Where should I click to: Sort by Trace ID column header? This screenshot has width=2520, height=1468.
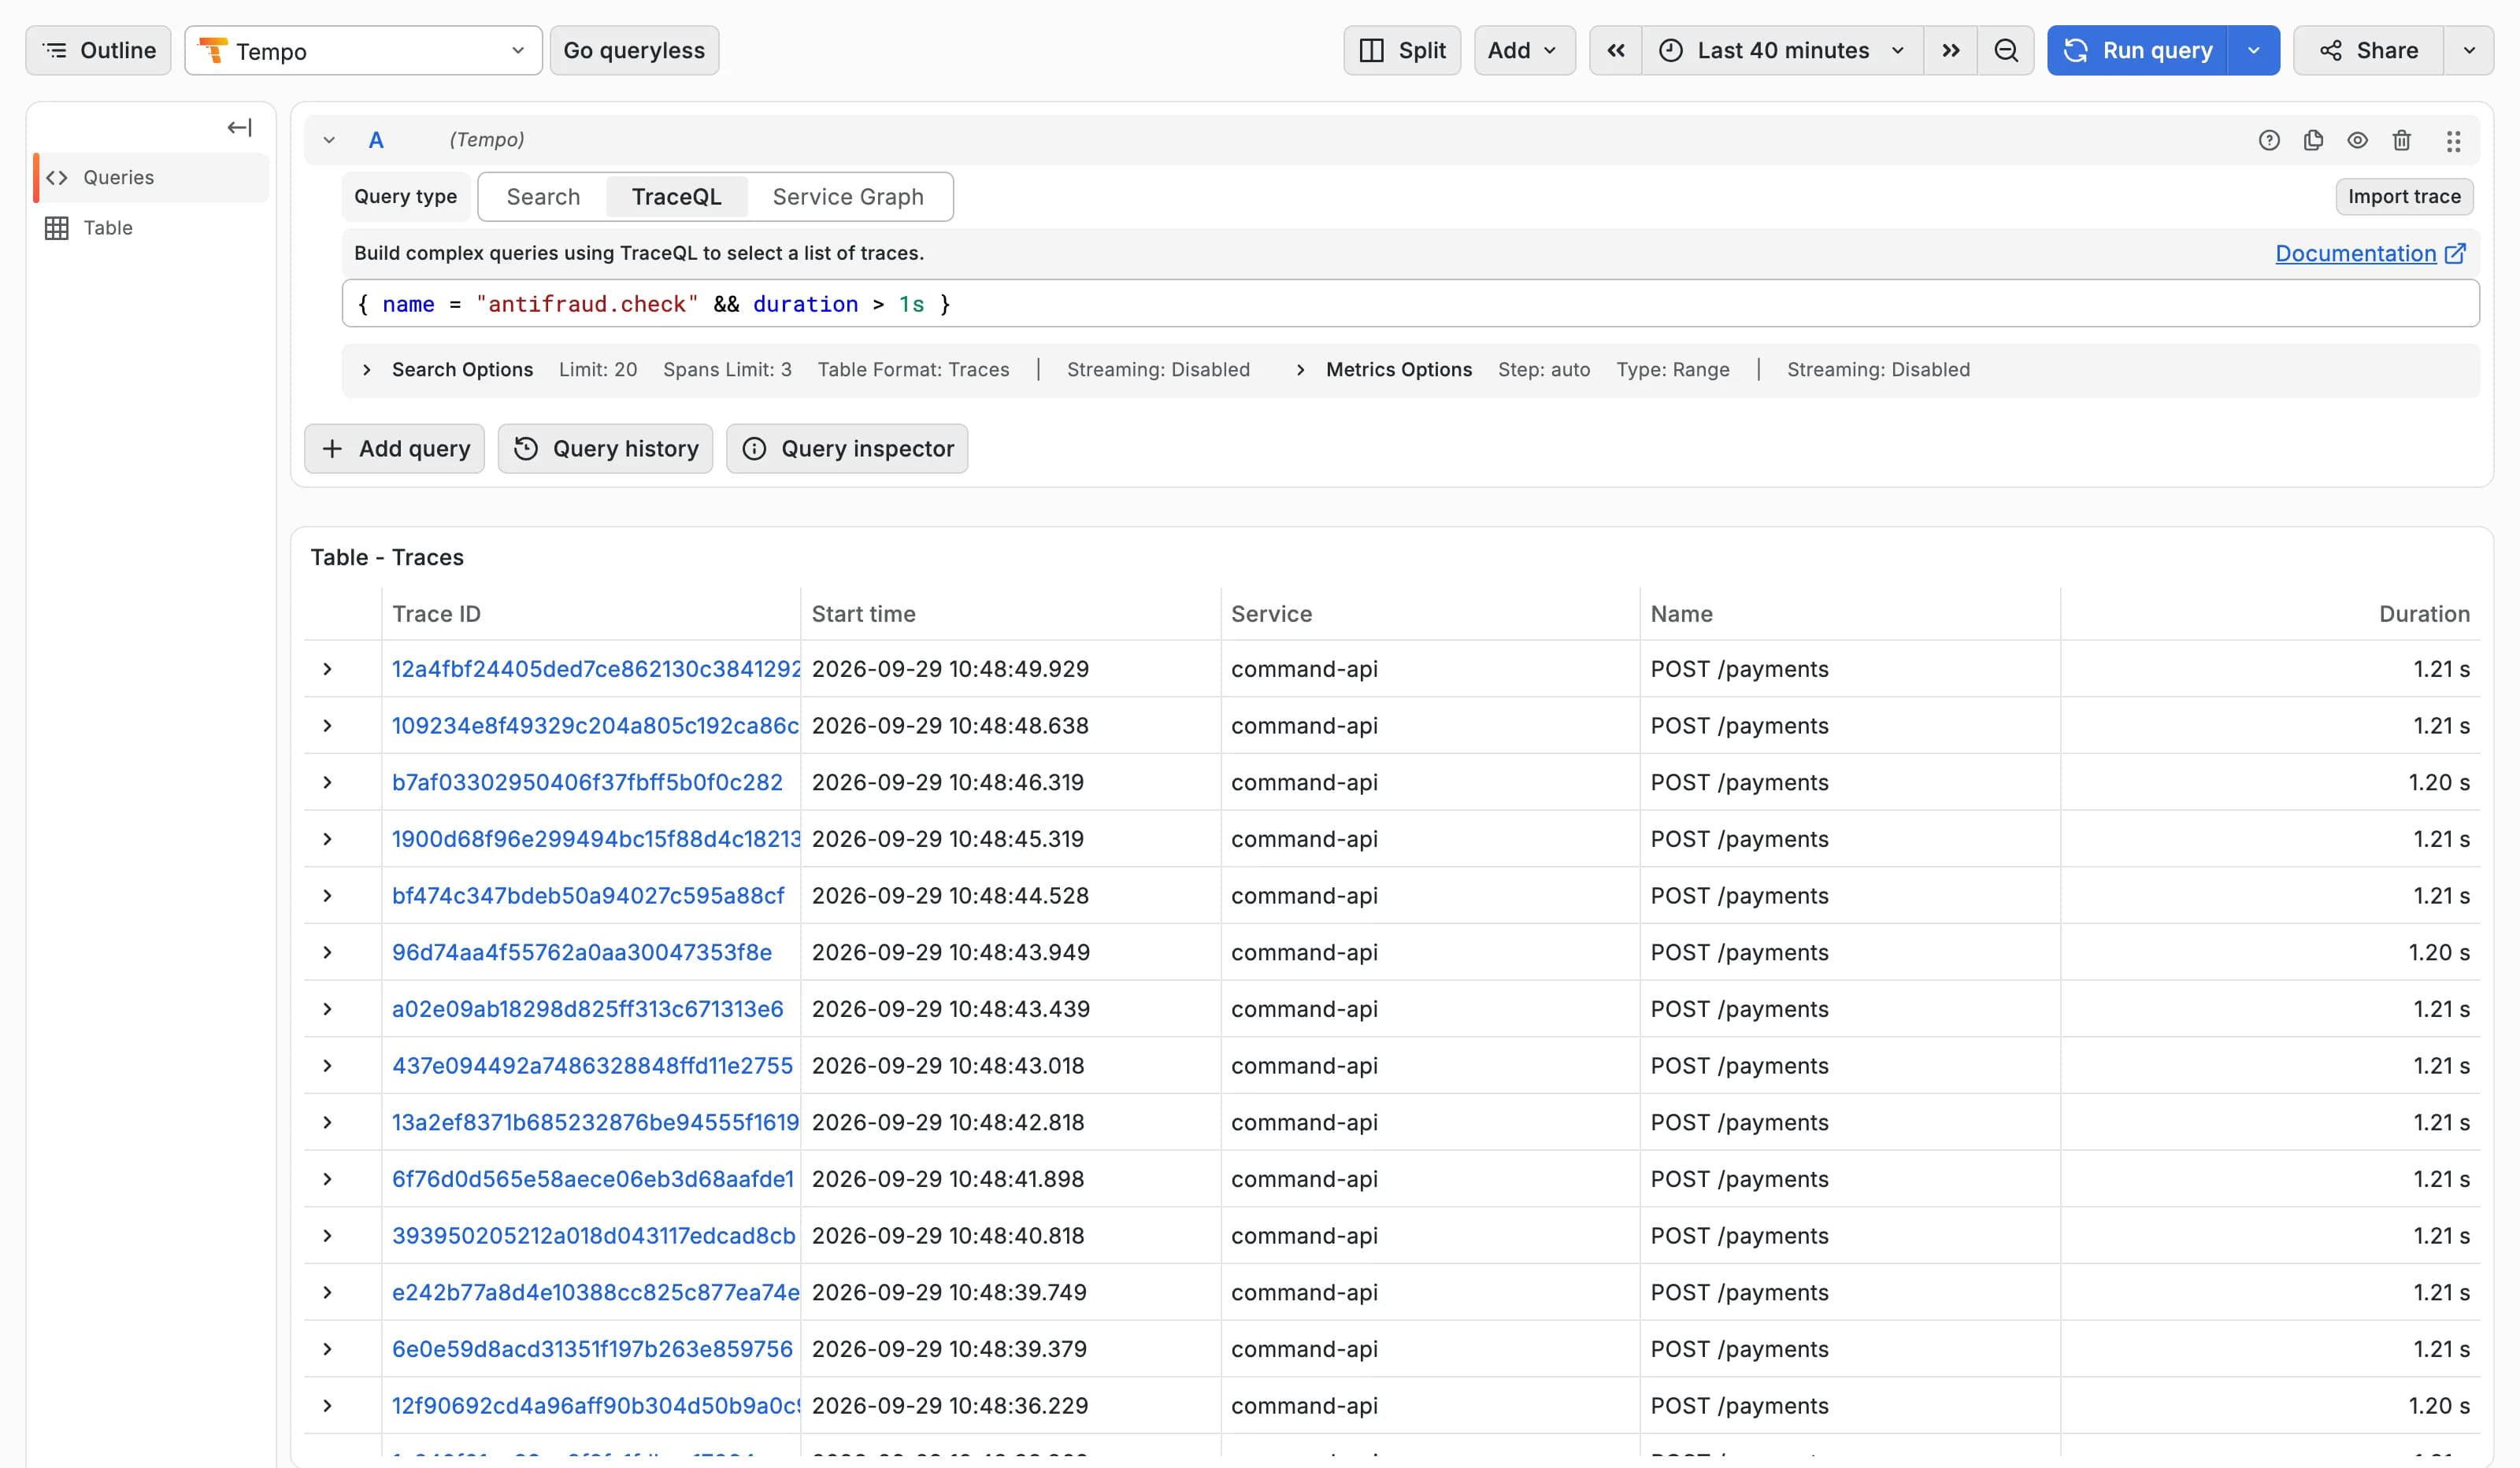point(436,614)
